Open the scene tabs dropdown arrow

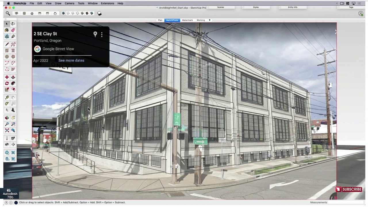[210, 20]
